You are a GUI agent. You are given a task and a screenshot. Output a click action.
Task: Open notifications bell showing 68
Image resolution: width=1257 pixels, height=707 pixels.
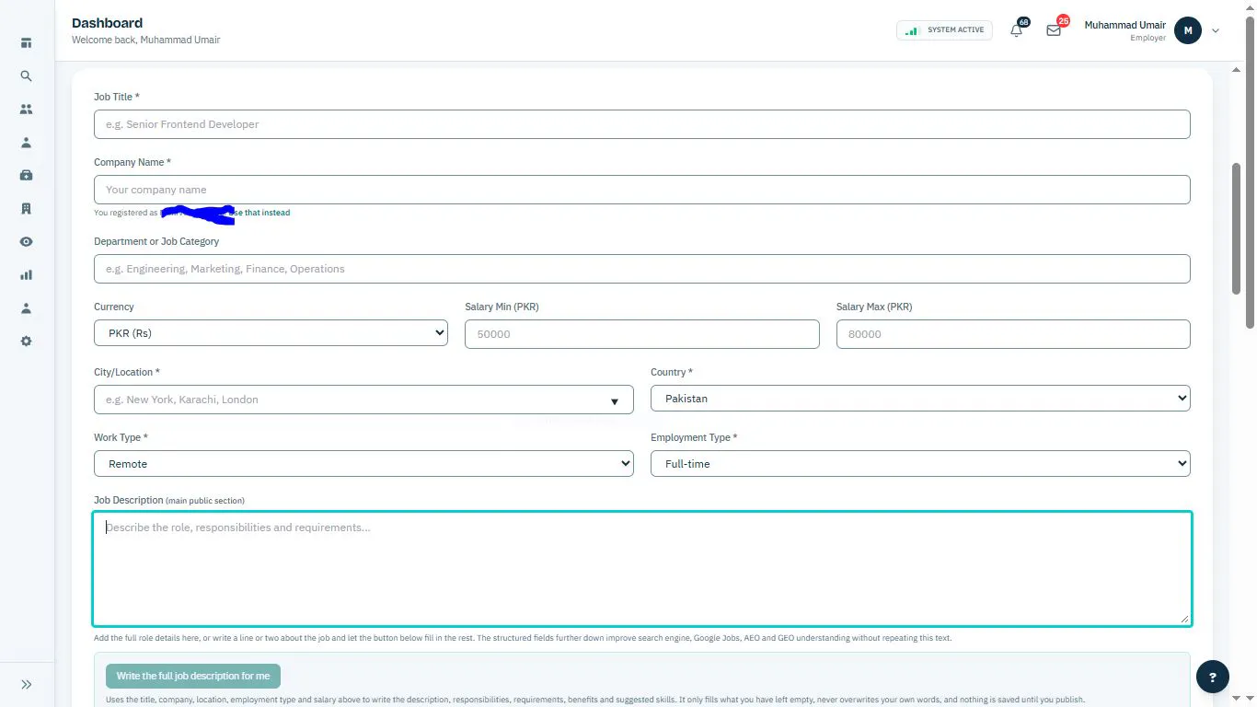(x=1017, y=29)
